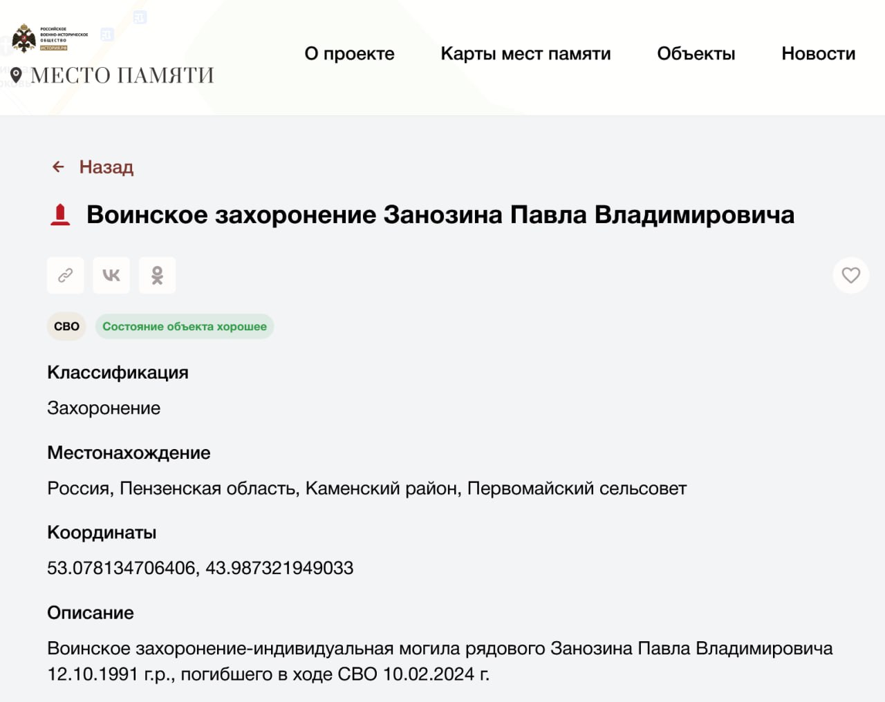The width and height of the screenshot is (885, 702).
Task: Select the description paragraph about рядового Занозина
Action: (x=440, y=661)
